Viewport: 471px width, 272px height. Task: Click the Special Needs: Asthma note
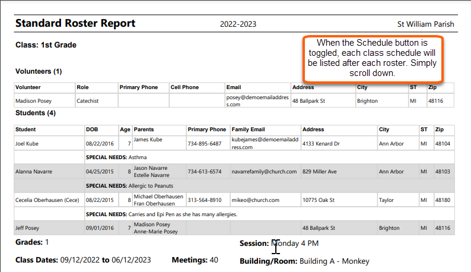pyautogui.click(x=116, y=157)
